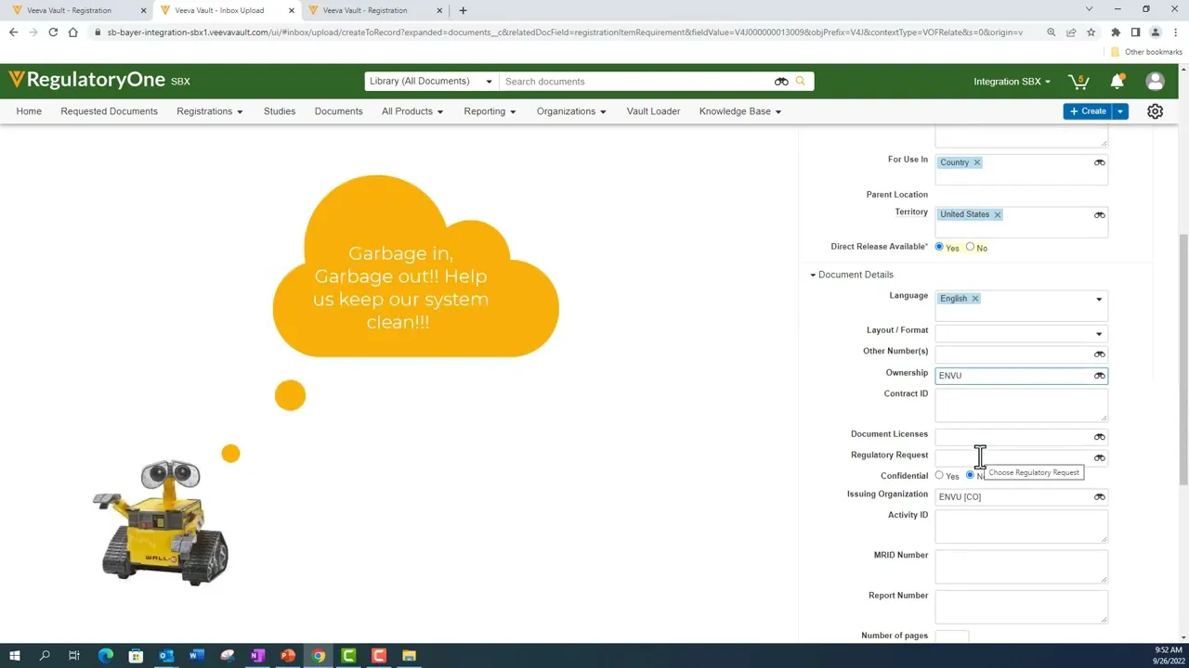Open the Requested Documents tab
This screenshot has width=1189, height=668.
click(109, 111)
